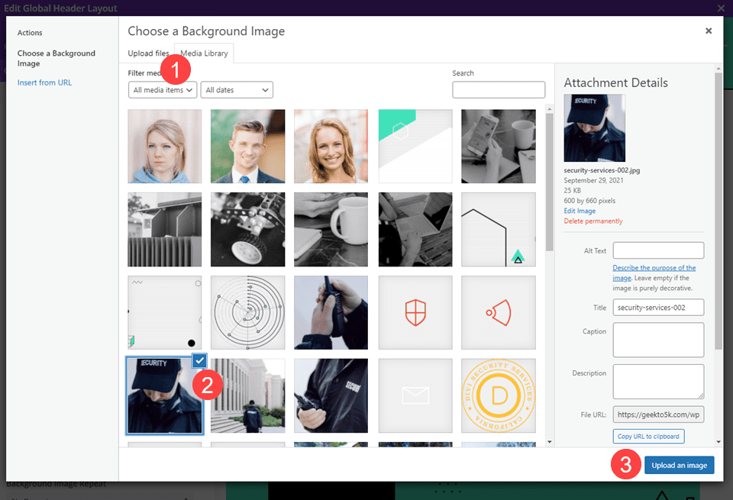Click the Delete permanently link

593,221
